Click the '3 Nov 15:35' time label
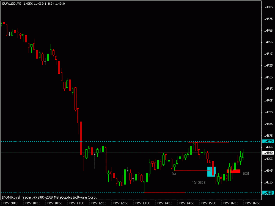The height and width of the screenshot is (206, 275). [x=208, y=203]
